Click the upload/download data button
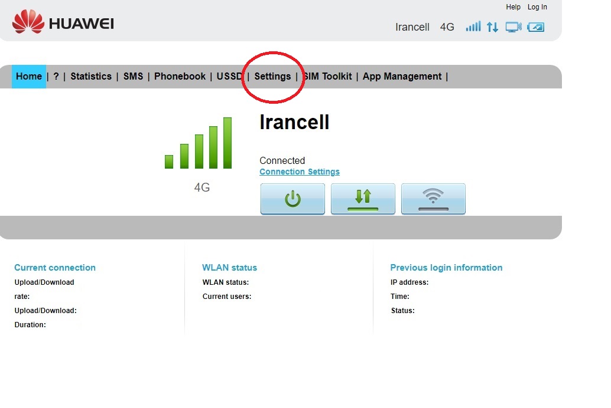Image resolution: width=611 pixels, height=408 pixels. [x=363, y=199]
